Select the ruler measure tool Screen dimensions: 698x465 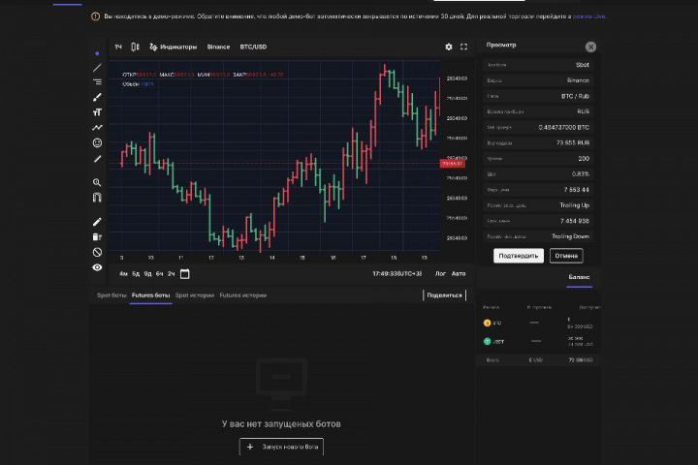97,159
